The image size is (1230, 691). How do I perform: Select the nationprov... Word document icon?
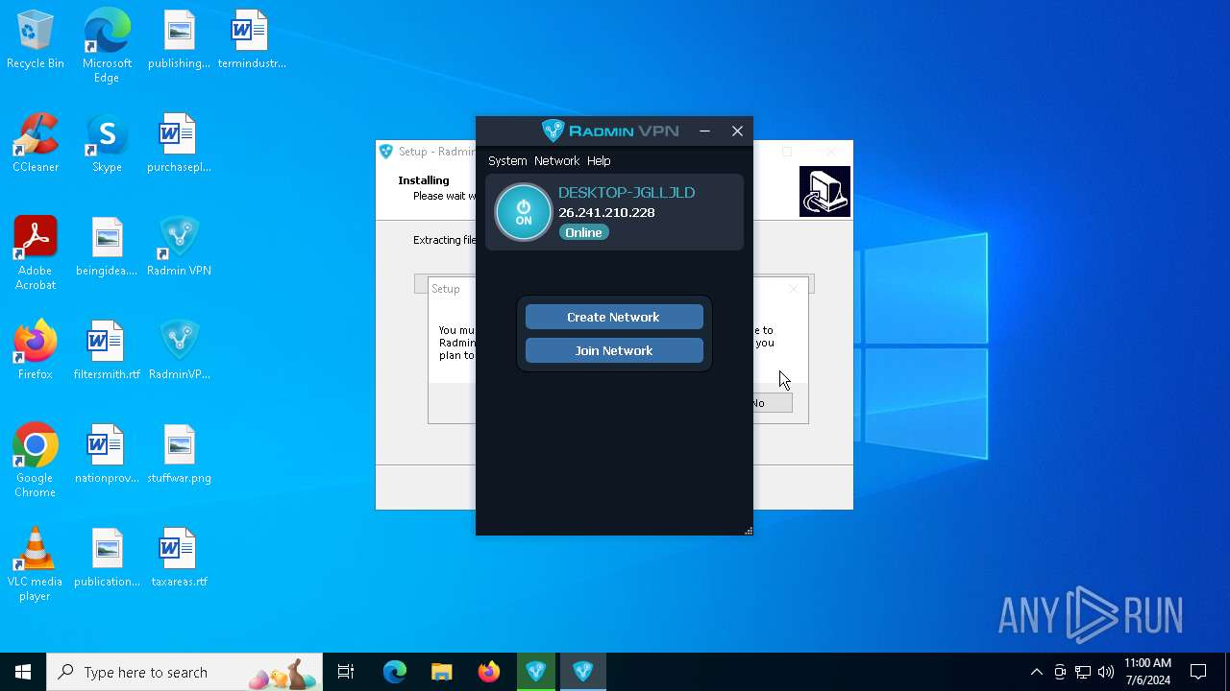pos(107,455)
